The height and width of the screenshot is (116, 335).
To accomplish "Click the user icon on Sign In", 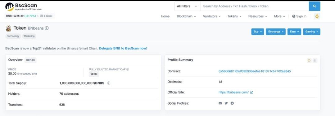I will point(294,16).
